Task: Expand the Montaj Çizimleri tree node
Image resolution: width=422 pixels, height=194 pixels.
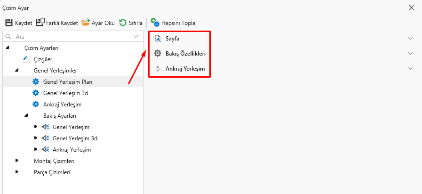Action: click(17, 161)
